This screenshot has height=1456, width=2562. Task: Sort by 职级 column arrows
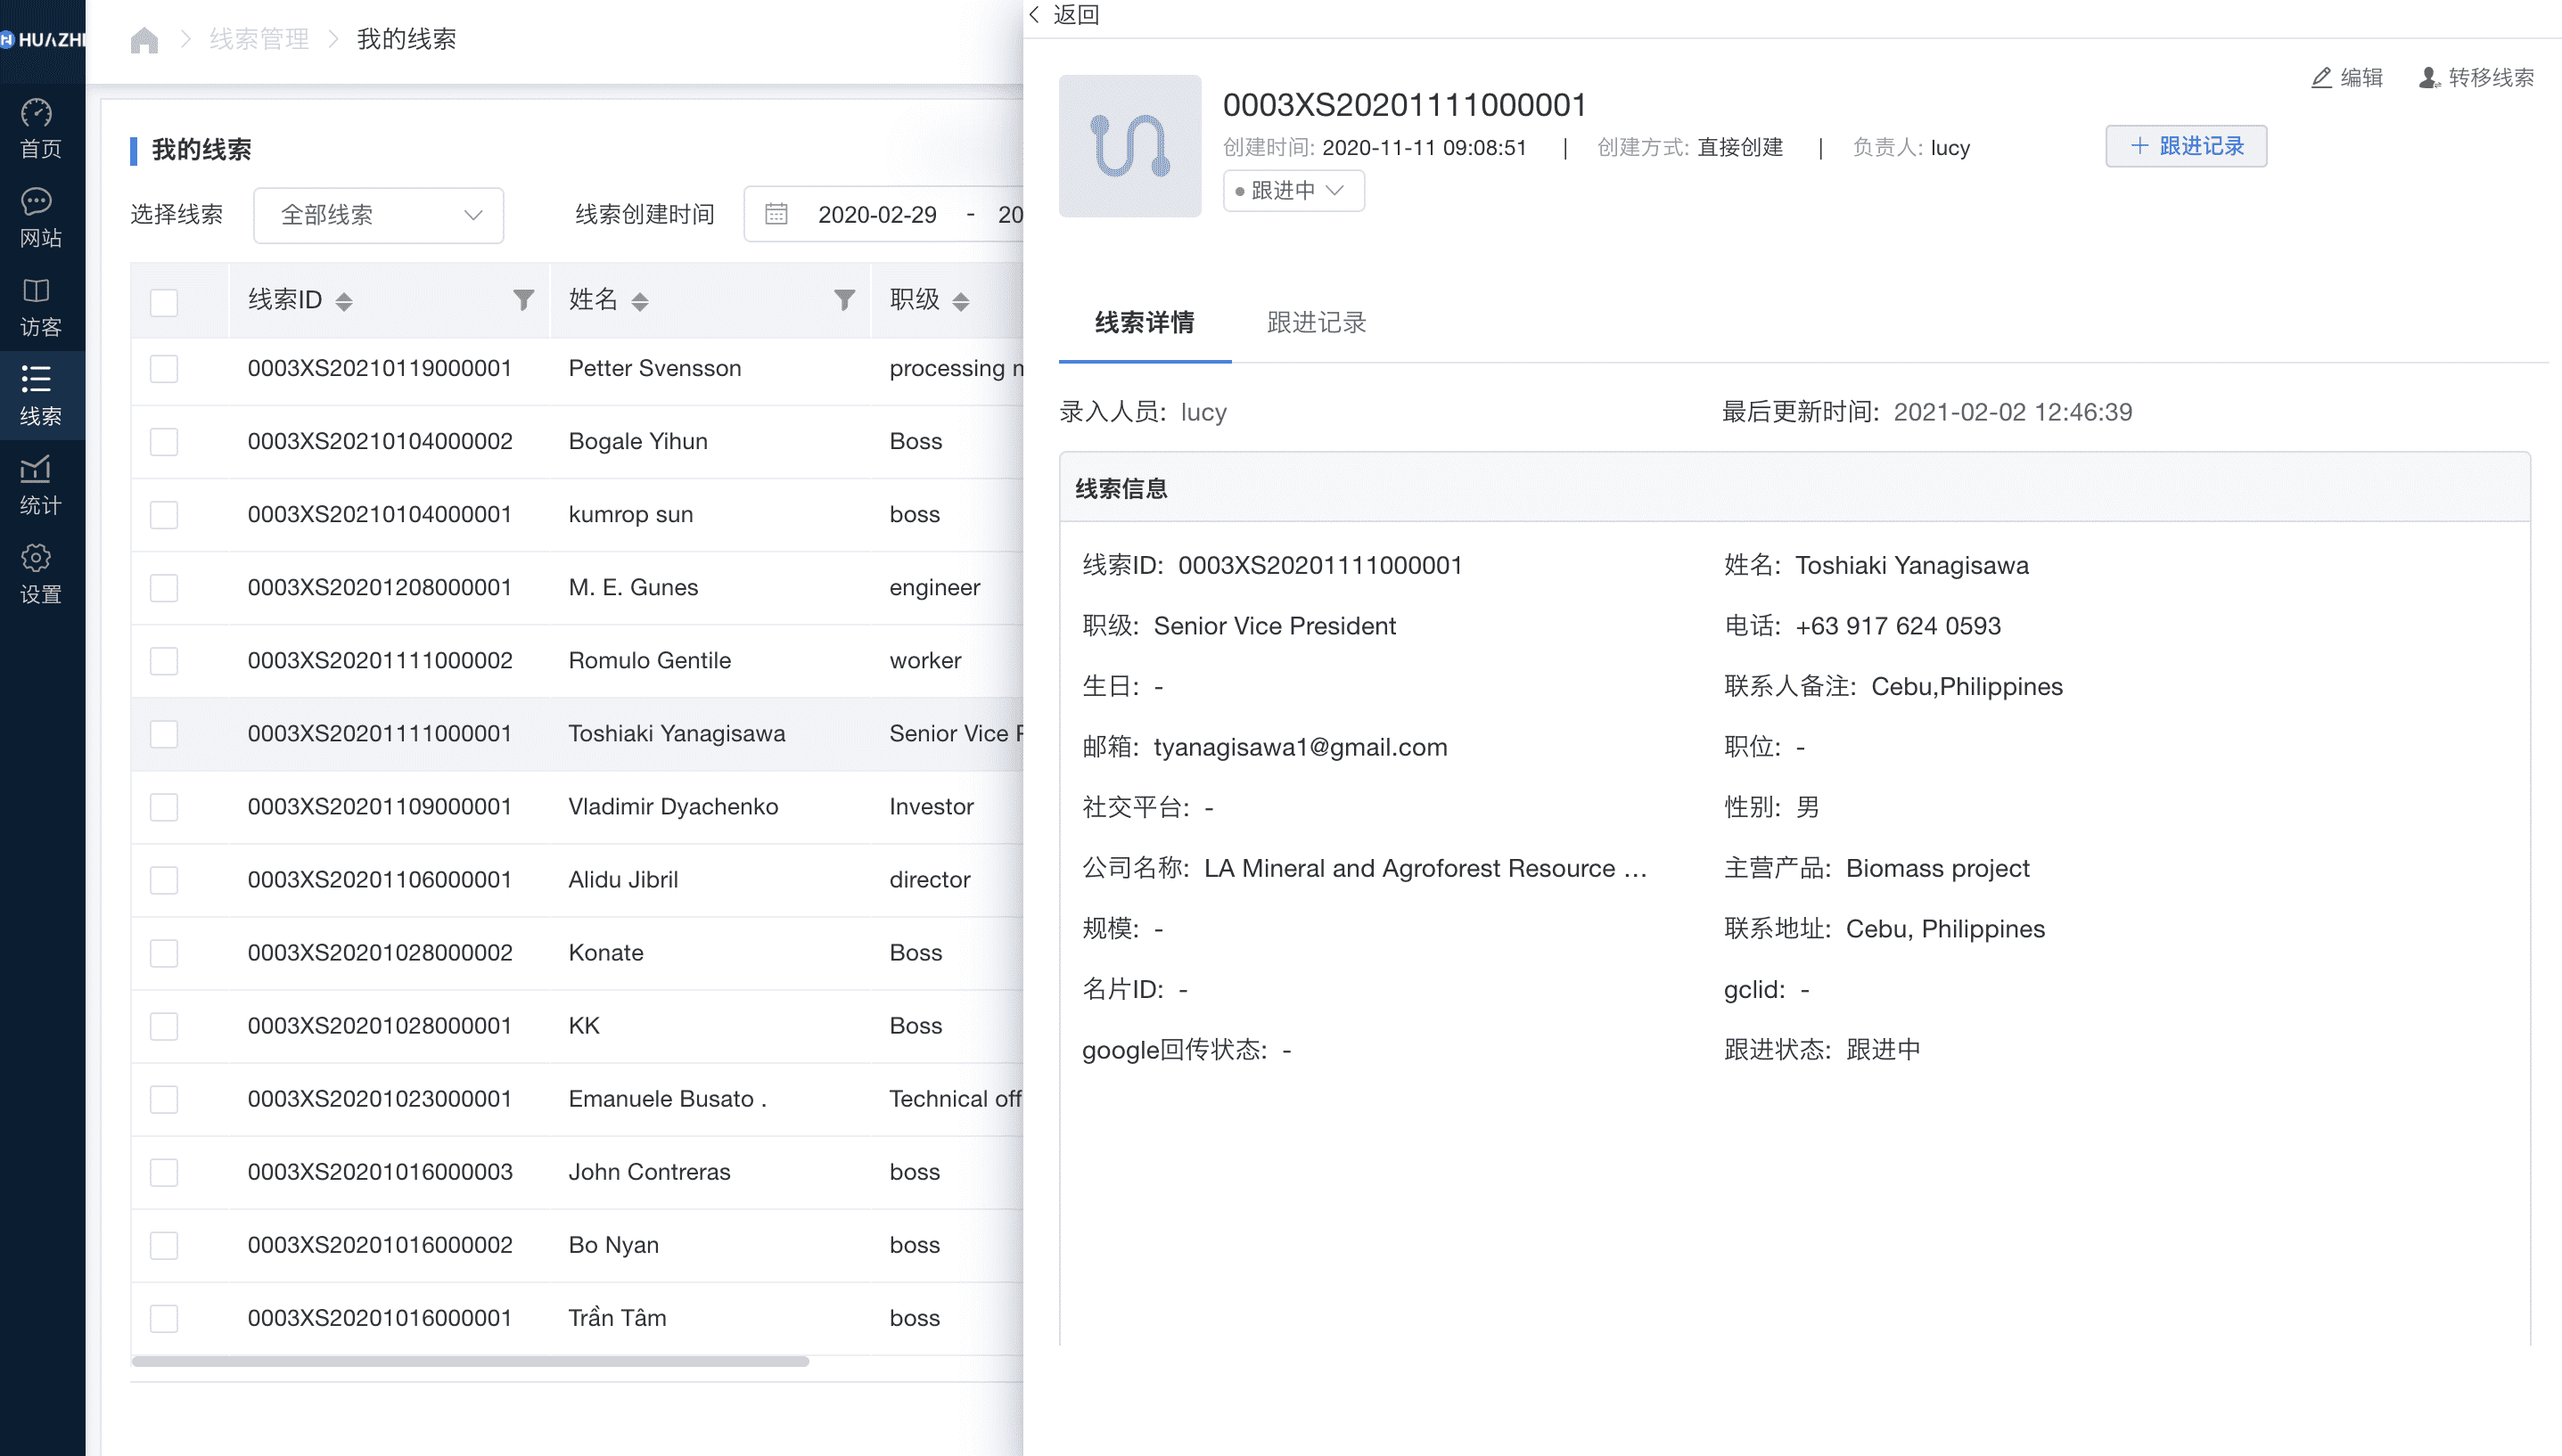coord(960,301)
